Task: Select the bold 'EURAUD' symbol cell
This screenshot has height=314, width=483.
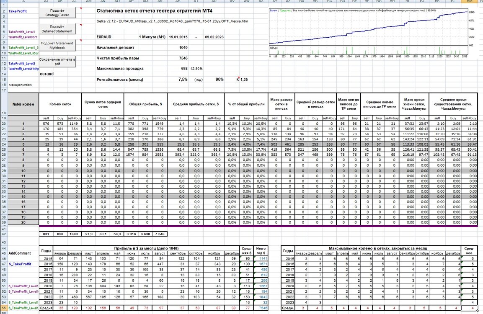Action: click(x=104, y=37)
